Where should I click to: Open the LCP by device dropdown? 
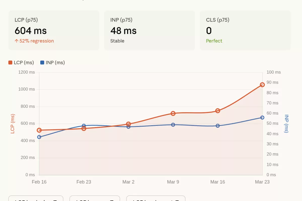tap(36, 199)
